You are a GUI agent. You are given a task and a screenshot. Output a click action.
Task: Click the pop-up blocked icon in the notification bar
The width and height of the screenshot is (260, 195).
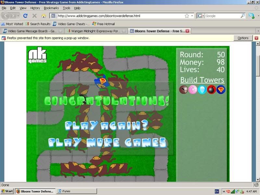[4, 38]
